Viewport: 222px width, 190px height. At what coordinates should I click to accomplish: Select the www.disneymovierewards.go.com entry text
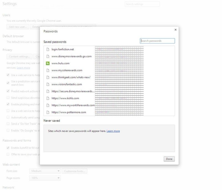[x=72, y=57]
